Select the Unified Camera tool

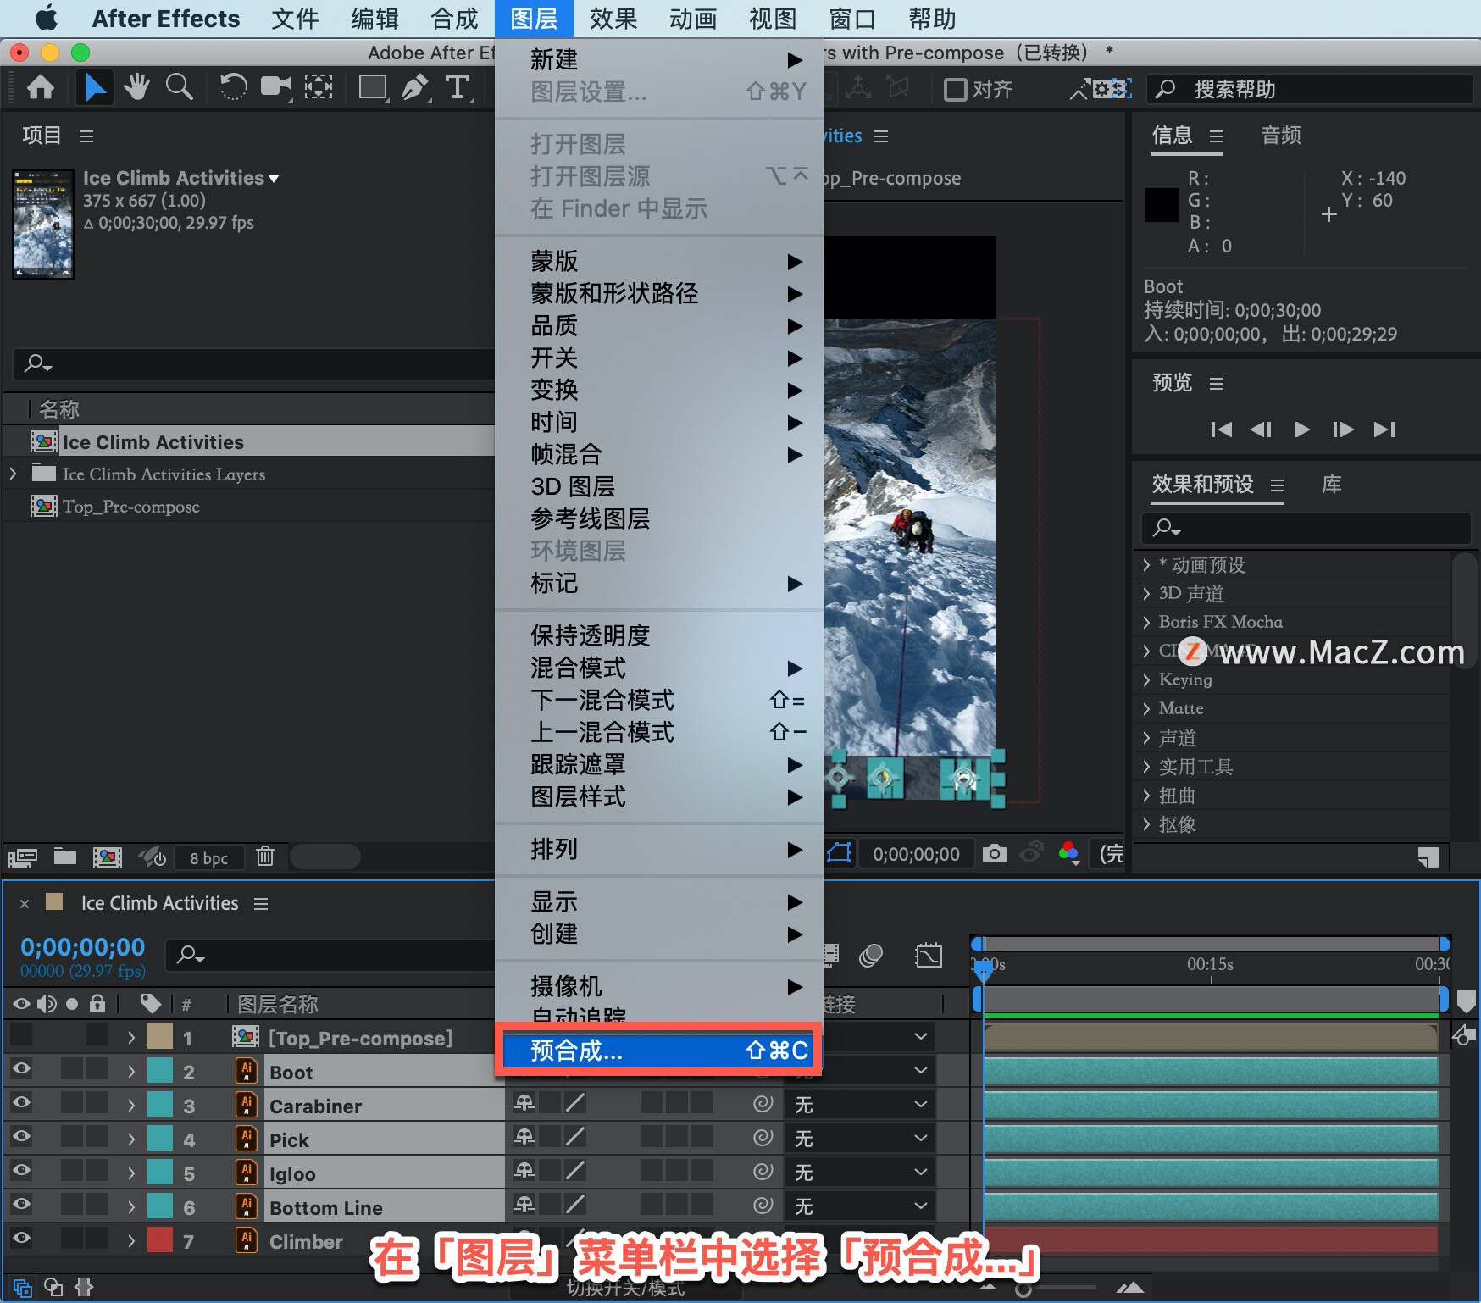click(x=275, y=87)
